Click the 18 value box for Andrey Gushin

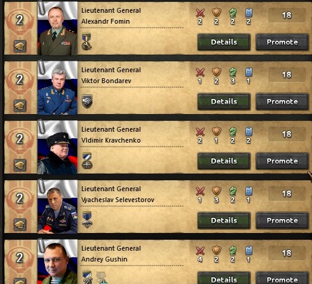click(287, 253)
